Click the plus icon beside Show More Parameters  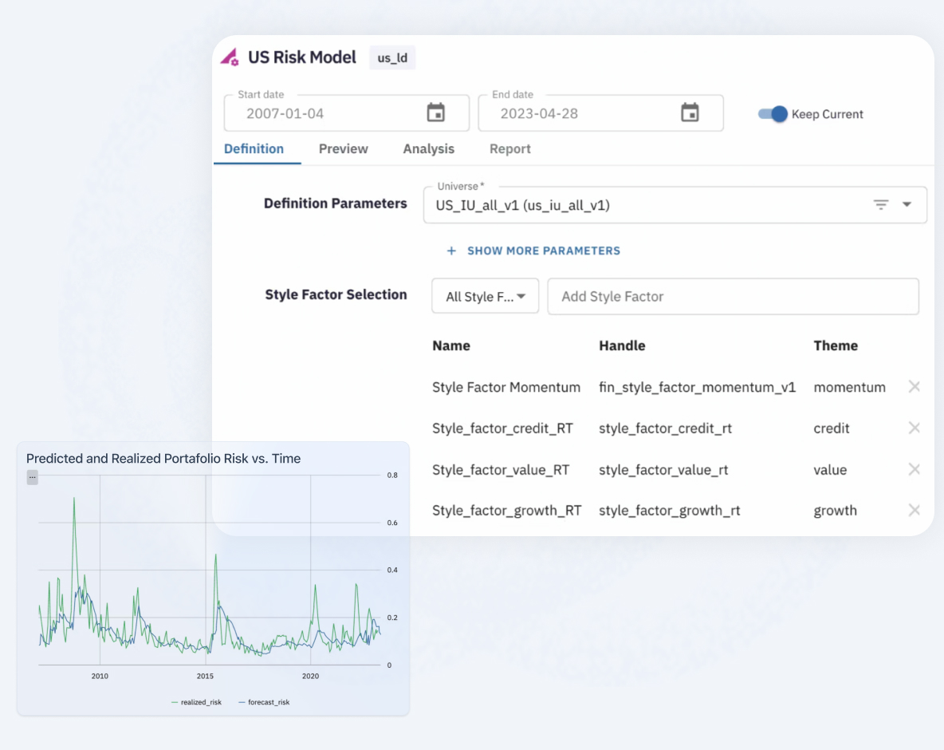point(451,251)
